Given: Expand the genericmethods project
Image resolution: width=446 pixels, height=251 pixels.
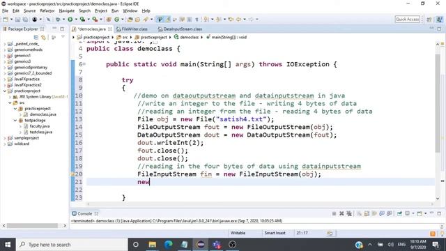Looking at the screenshot, I should point(5,50).
